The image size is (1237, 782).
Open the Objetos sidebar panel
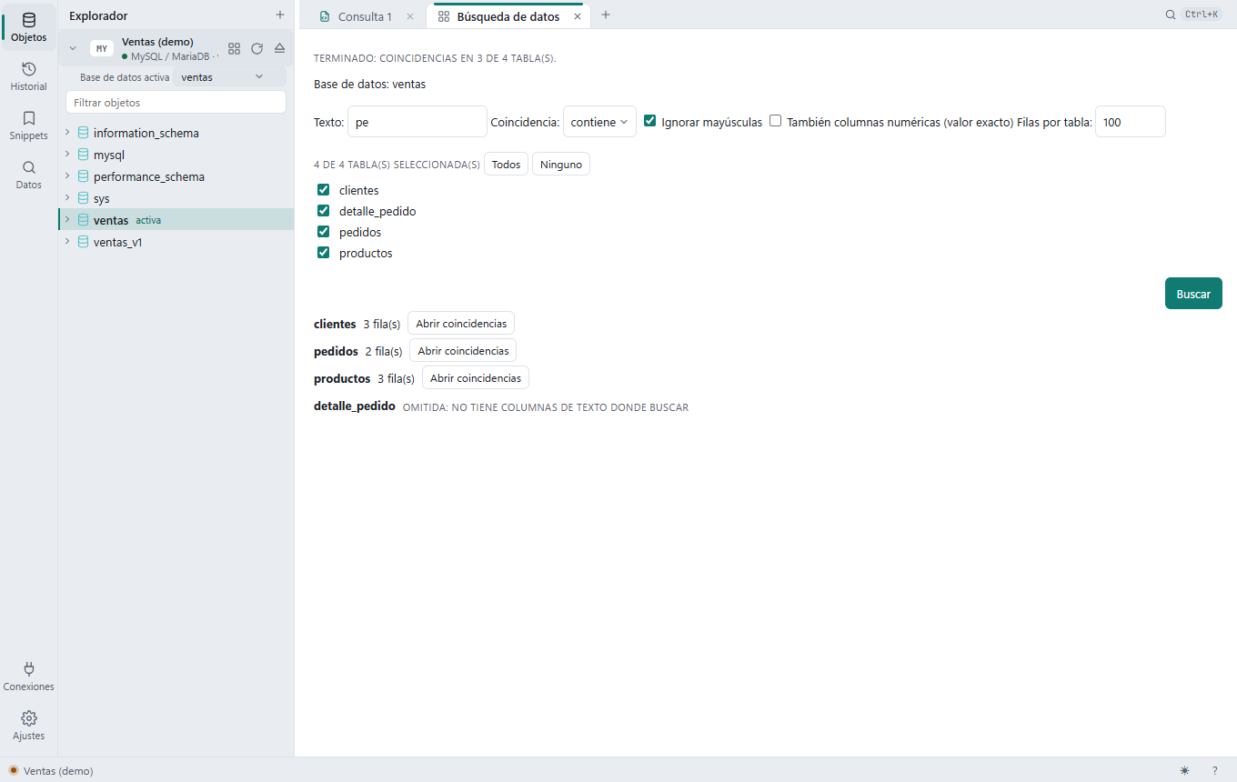point(29,27)
